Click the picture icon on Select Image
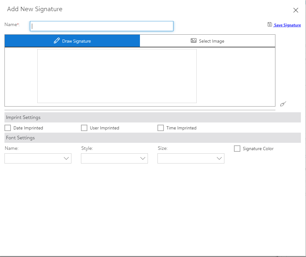The height and width of the screenshot is (257, 306). point(193,41)
